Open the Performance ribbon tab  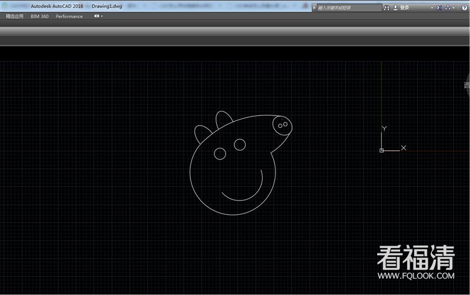pos(69,16)
